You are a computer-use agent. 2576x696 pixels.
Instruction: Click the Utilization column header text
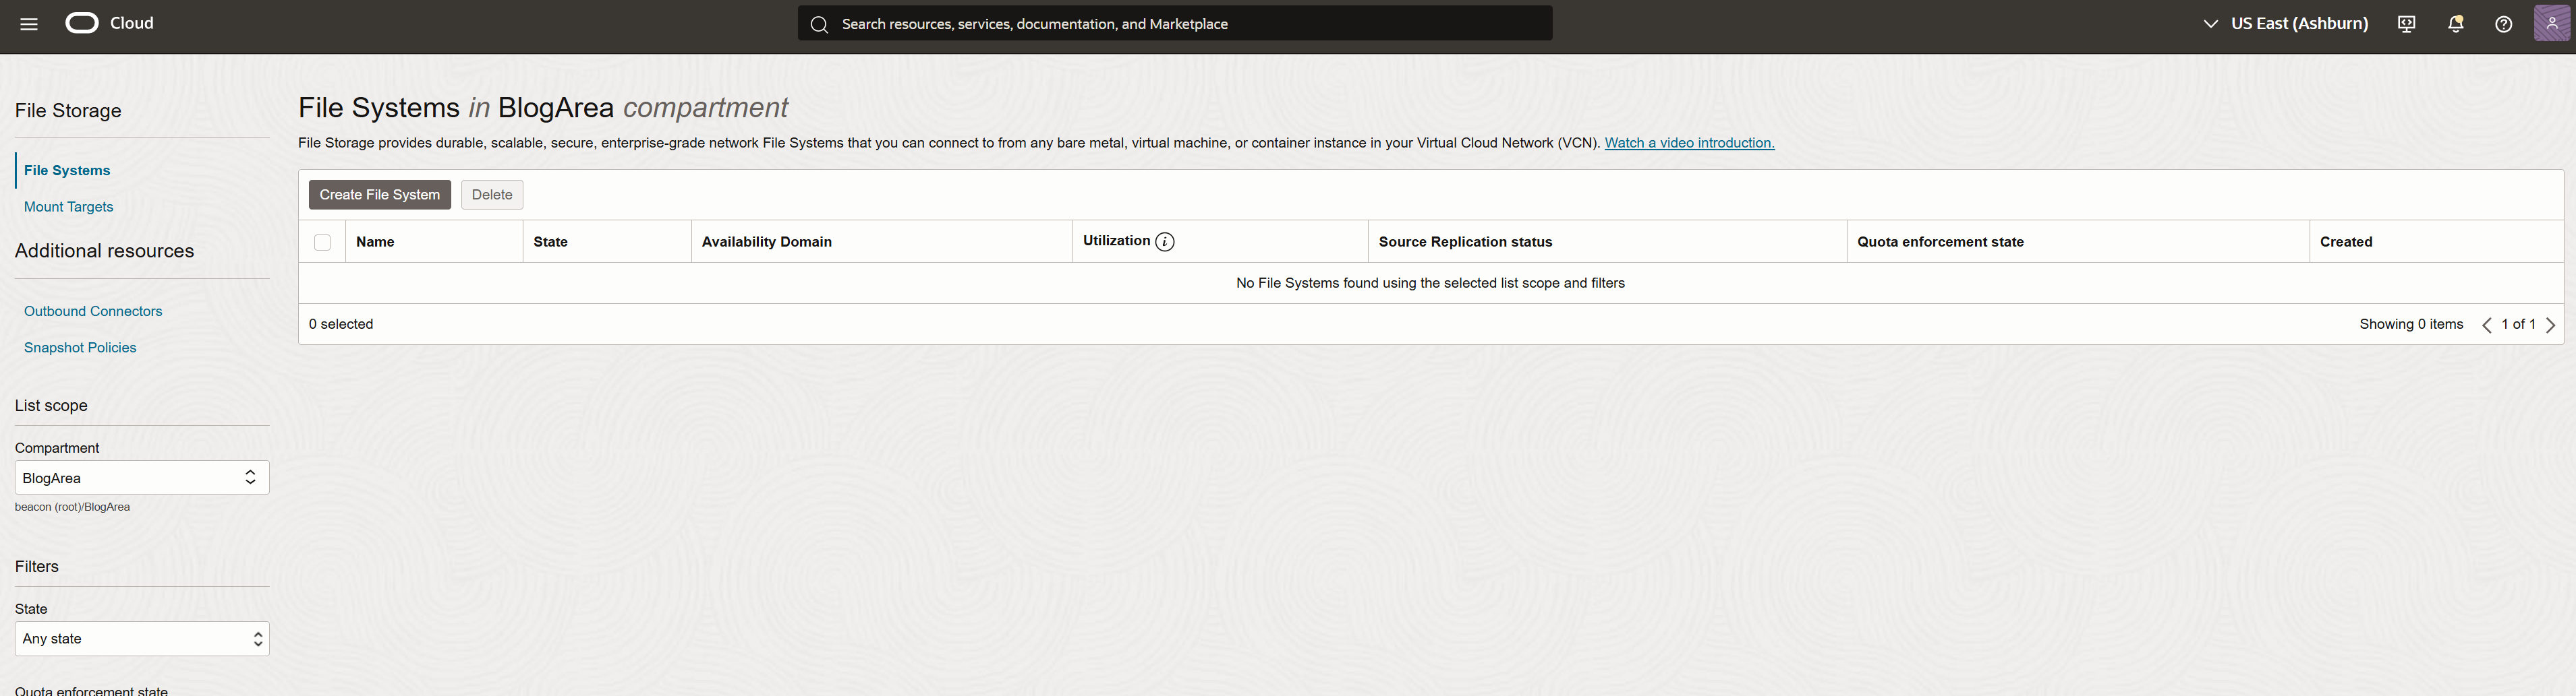tap(1116, 241)
